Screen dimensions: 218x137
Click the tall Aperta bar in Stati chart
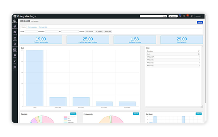35,78
